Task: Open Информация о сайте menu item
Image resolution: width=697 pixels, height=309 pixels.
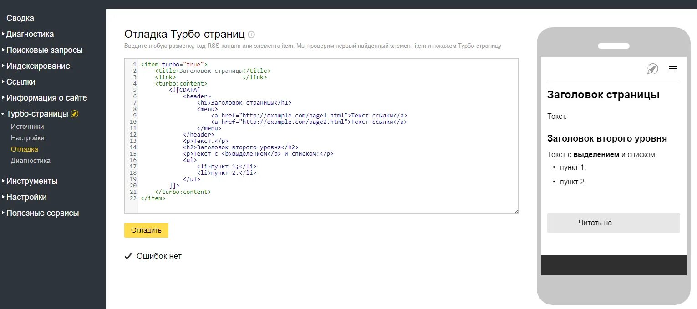Action: 46,98
